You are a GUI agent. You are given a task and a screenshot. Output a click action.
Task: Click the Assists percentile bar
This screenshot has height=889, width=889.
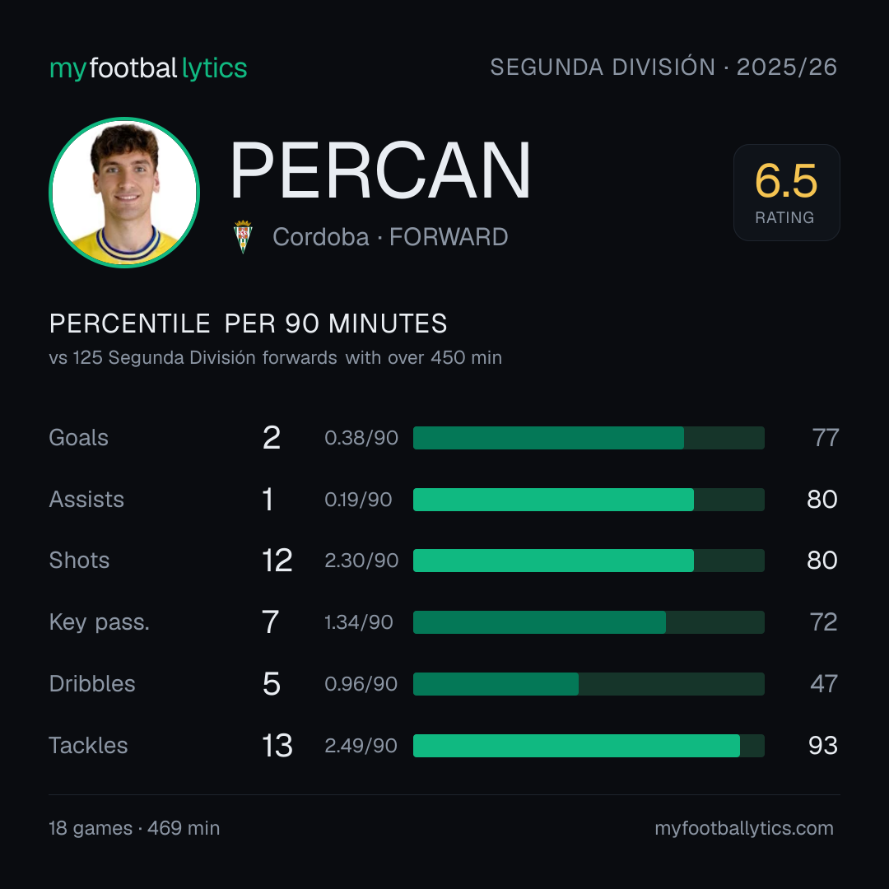589,500
